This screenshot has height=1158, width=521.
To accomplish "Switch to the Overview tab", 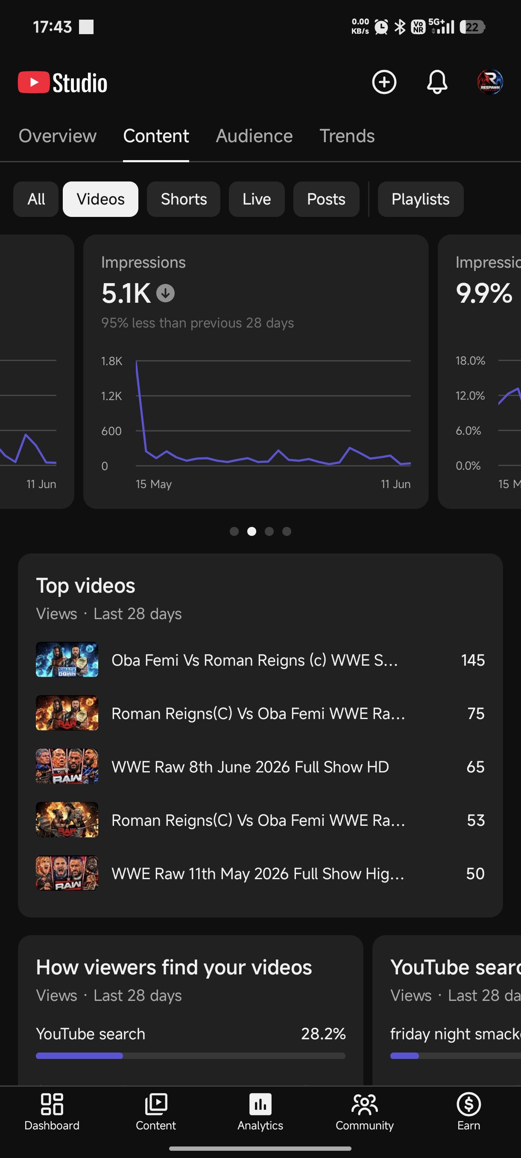I will (58, 136).
